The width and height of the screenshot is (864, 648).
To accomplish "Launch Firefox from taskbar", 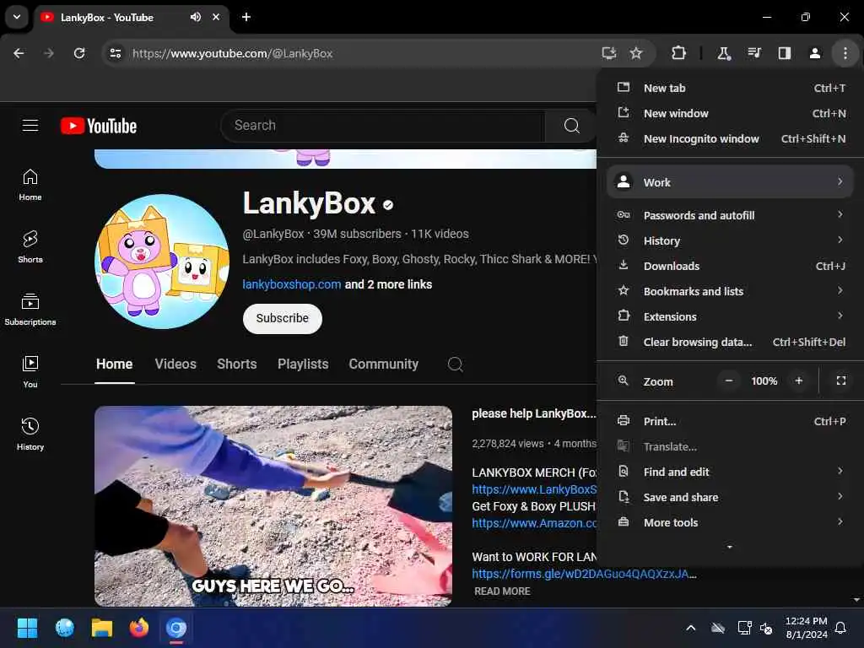I will pyautogui.click(x=139, y=628).
